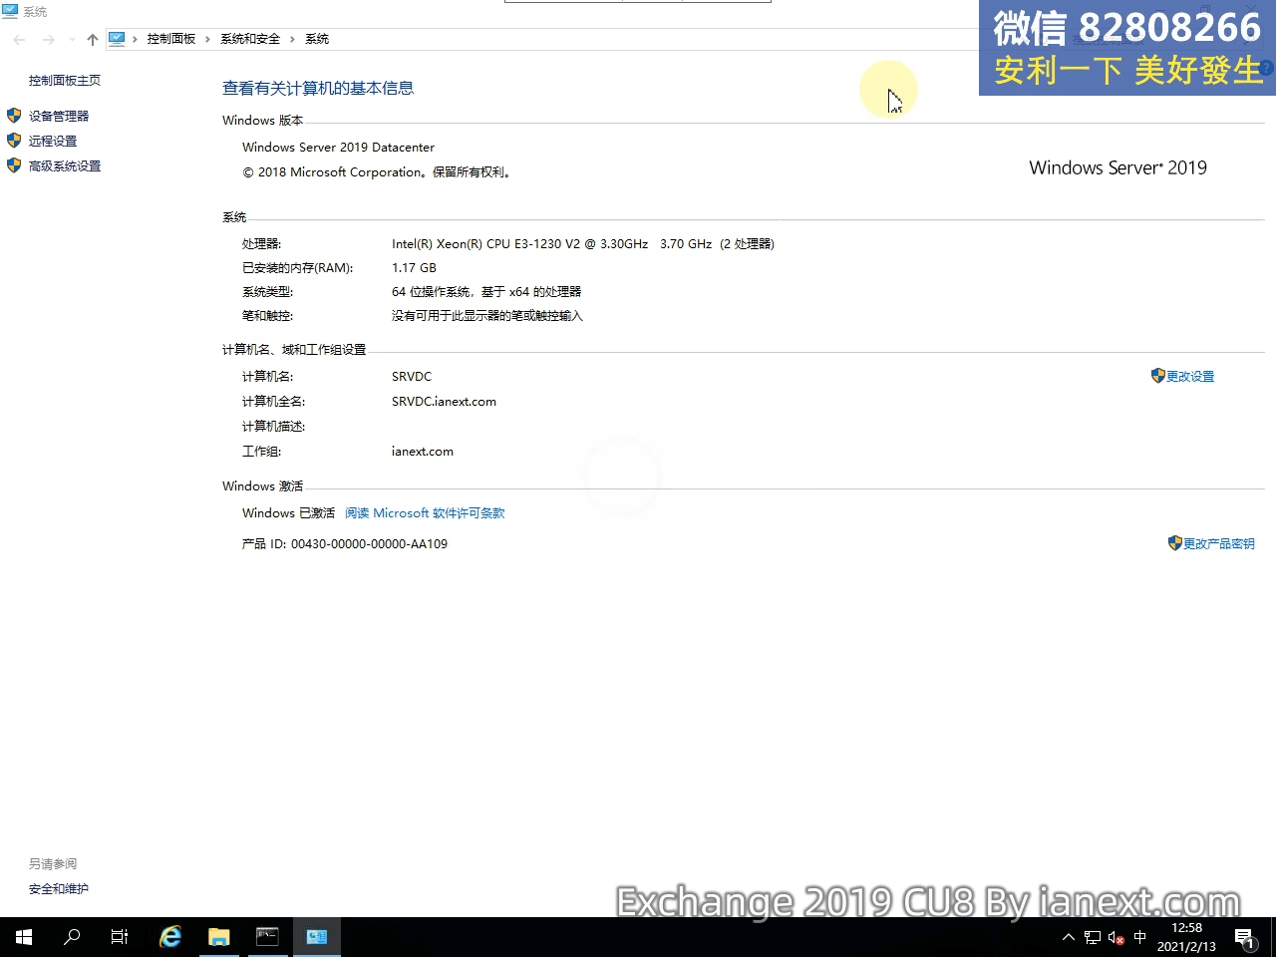This screenshot has height=957, width=1276.
Task: Expand chevron before 控制面板 breadcrumb
Action: click(135, 39)
